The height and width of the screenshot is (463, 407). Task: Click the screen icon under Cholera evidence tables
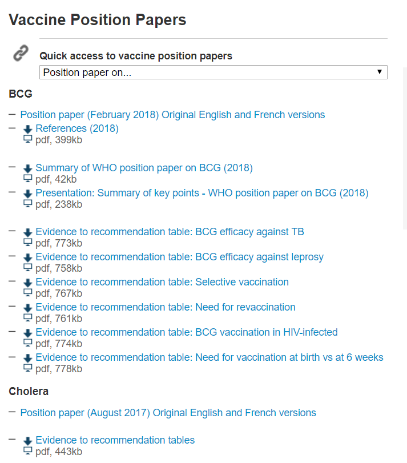(27, 451)
